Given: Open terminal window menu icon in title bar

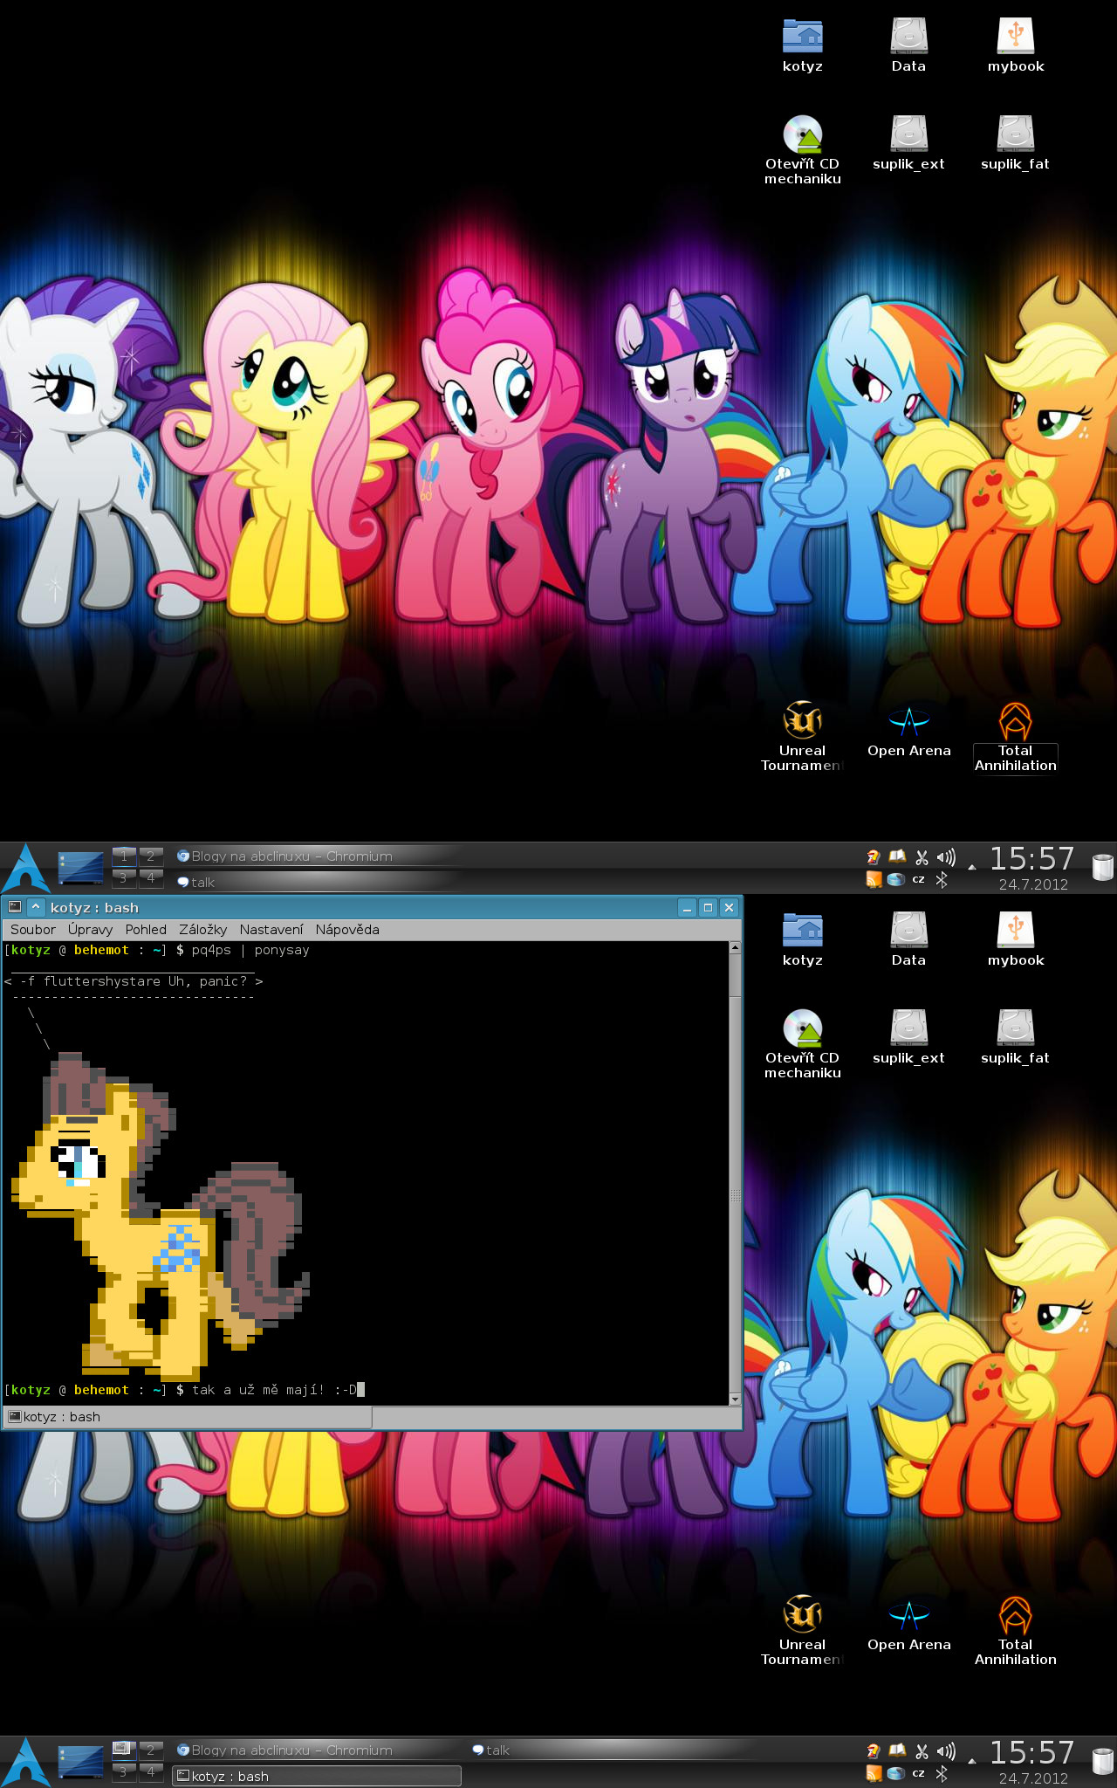Looking at the screenshot, I should click(x=15, y=907).
